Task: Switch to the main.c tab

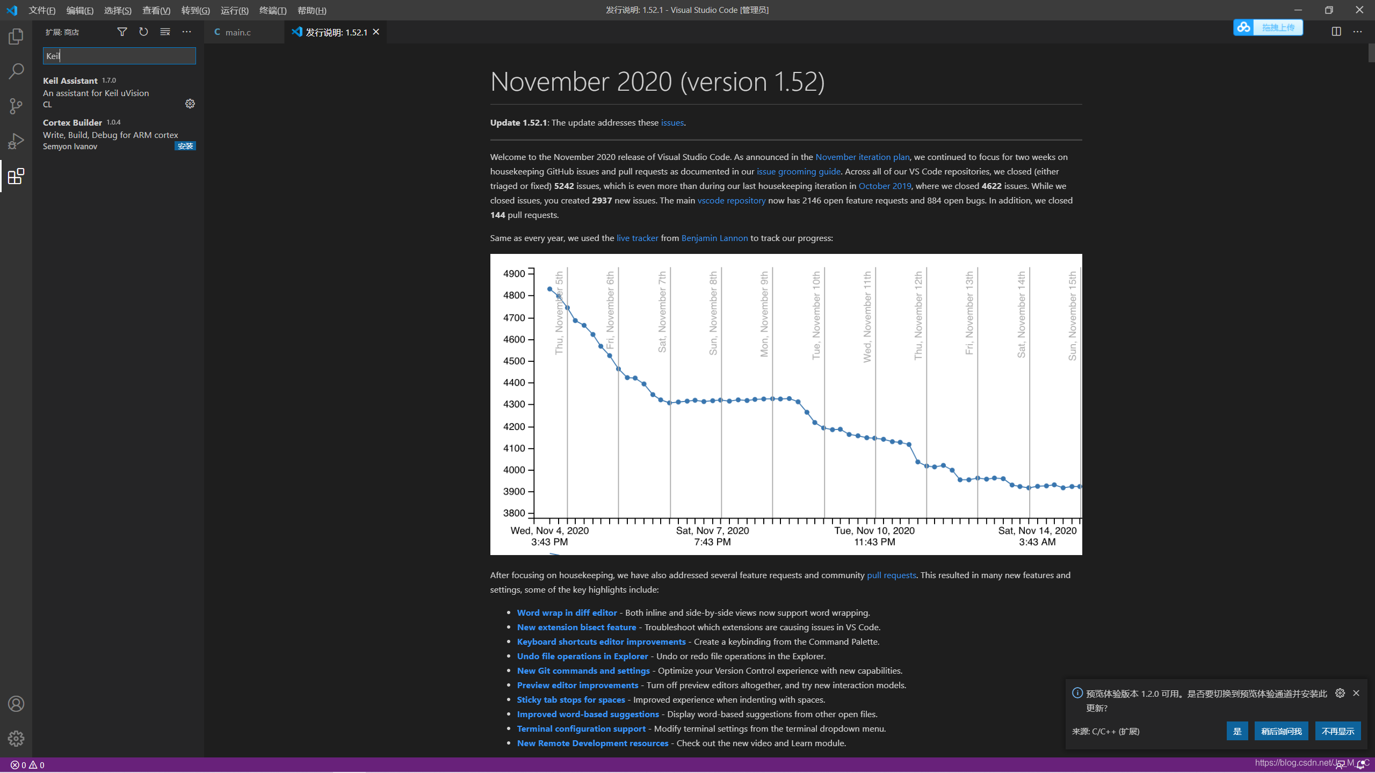Action: (x=244, y=32)
